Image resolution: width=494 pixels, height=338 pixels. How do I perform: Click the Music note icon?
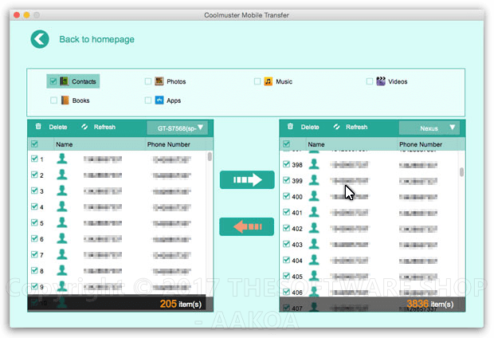[x=268, y=81]
